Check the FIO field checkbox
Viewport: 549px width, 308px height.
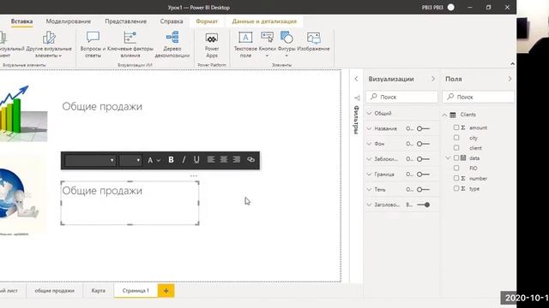click(456, 168)
